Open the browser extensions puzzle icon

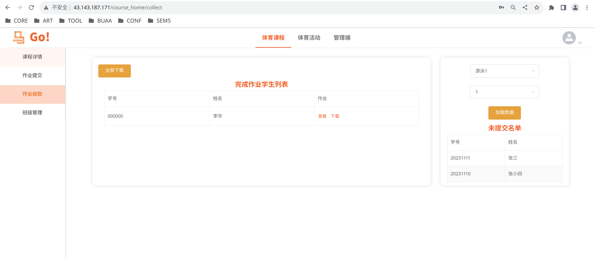click(x=551, y=7)
